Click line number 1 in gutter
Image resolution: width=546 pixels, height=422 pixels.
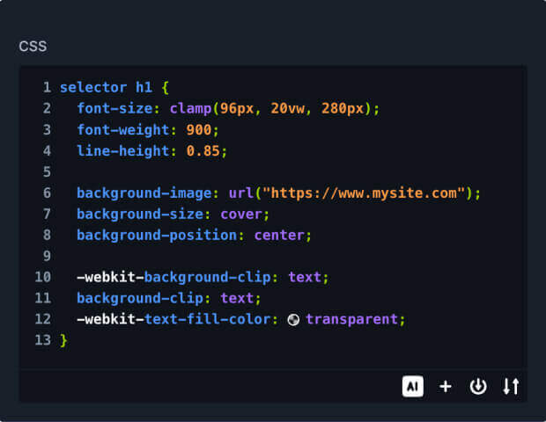pos(47,87)
